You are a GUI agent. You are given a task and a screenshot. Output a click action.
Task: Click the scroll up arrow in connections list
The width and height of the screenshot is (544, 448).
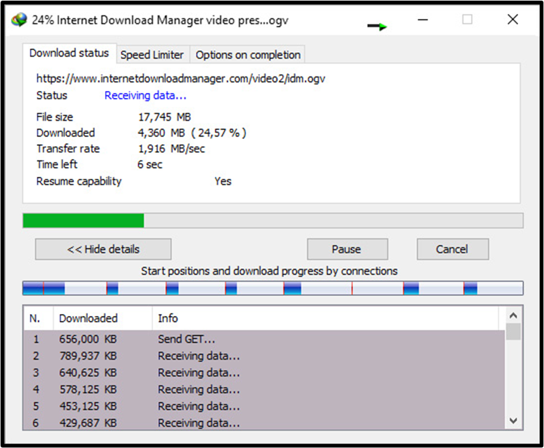[x=514, y=315]
